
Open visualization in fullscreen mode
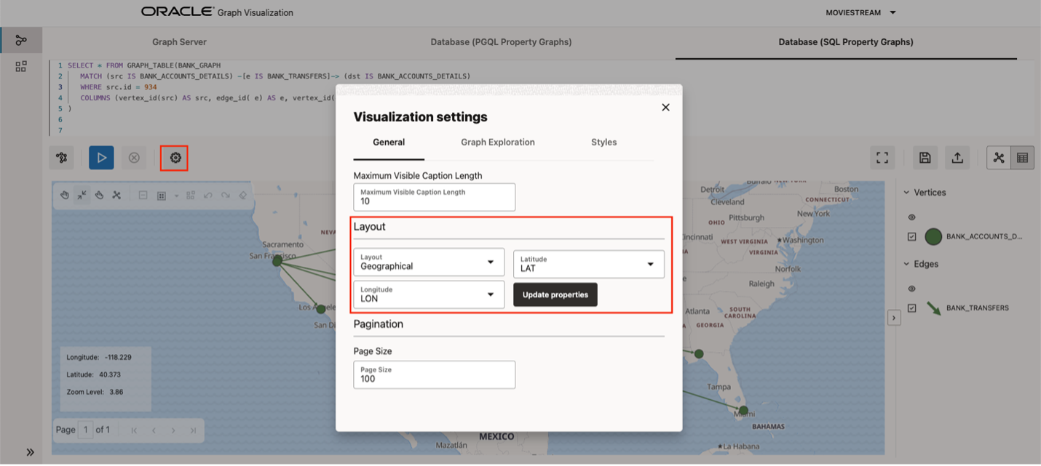point(882,157)
